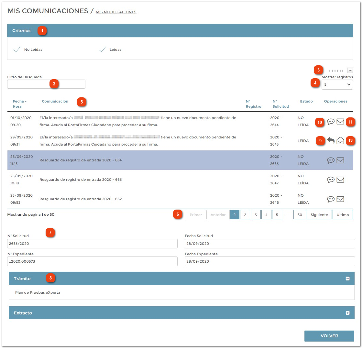
Task: Click closed envelope icon in 01/10/2020 row
Action: coord(340,122)
